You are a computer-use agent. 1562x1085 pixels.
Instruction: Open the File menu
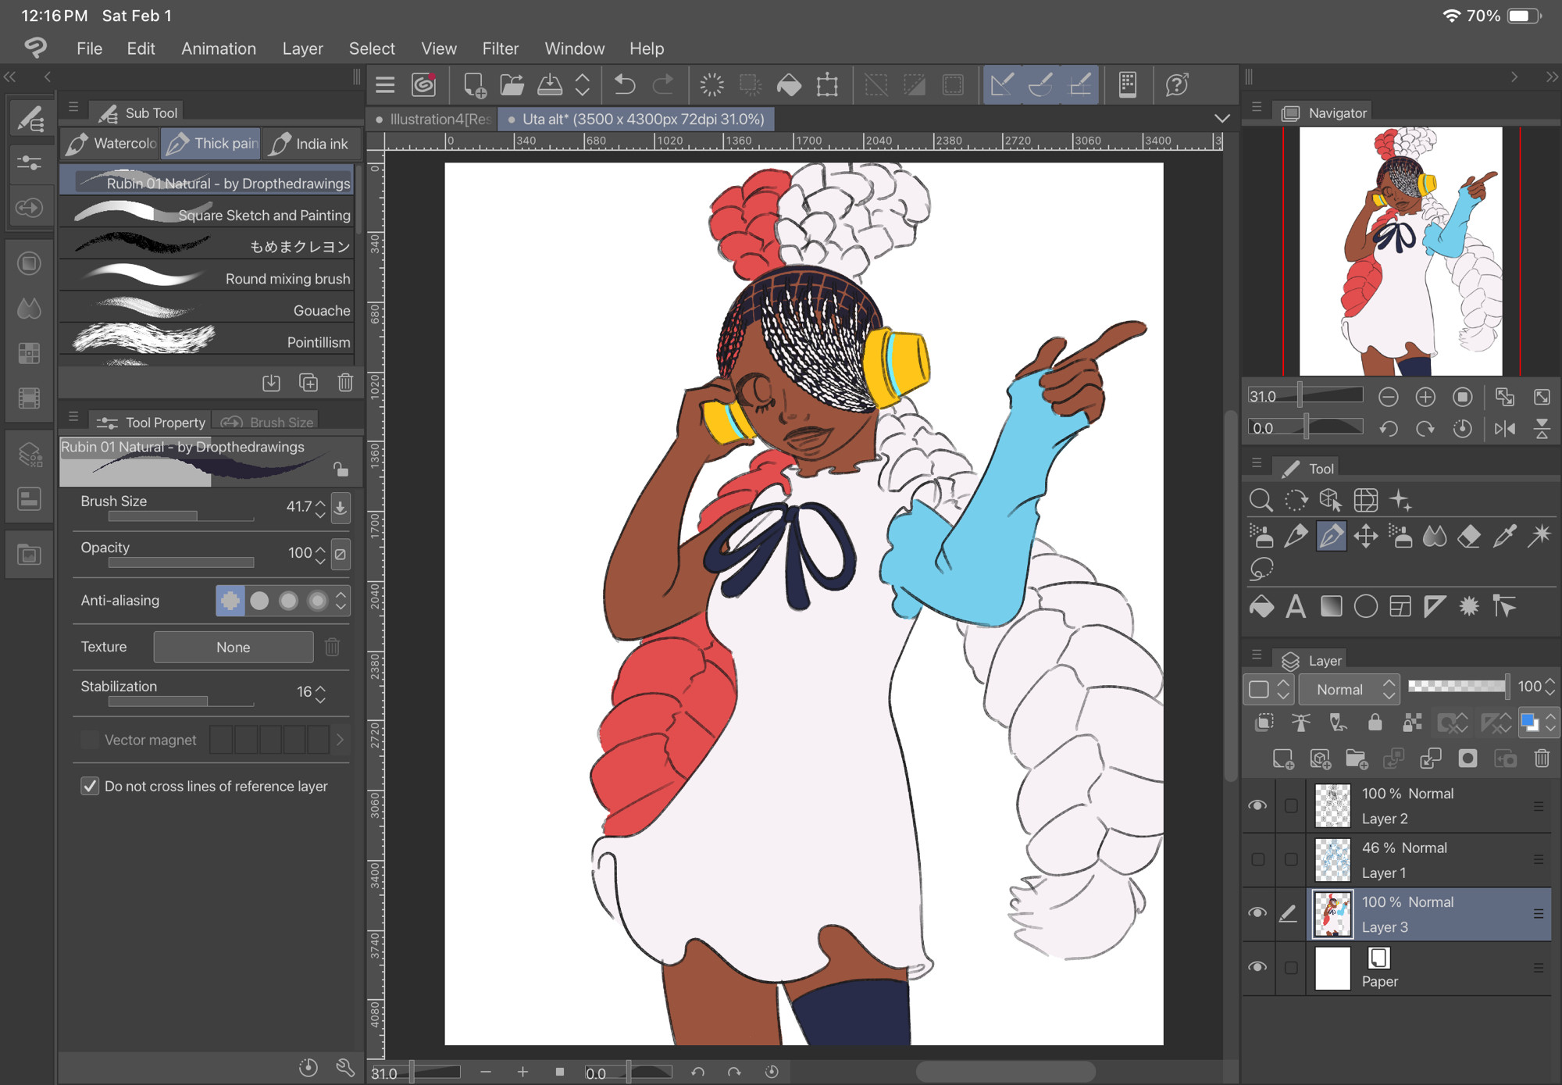pos(89,48)
